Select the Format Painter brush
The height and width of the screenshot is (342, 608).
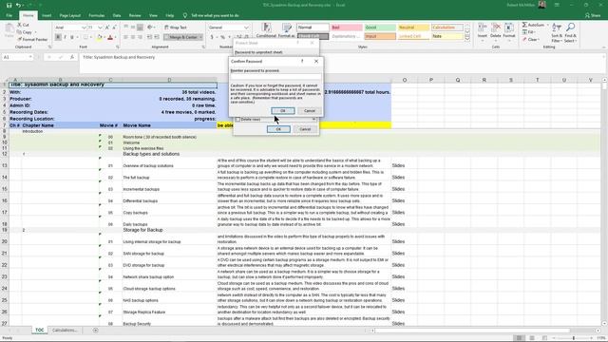point(19,40)
